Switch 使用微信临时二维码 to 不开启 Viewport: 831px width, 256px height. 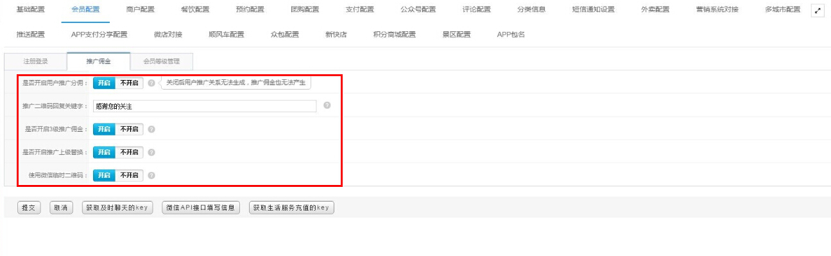click(130, 175)
